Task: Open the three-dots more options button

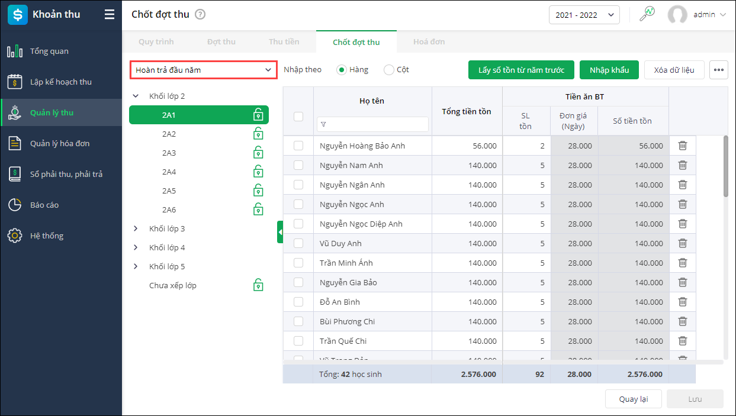Action: [x=719, y=70]
